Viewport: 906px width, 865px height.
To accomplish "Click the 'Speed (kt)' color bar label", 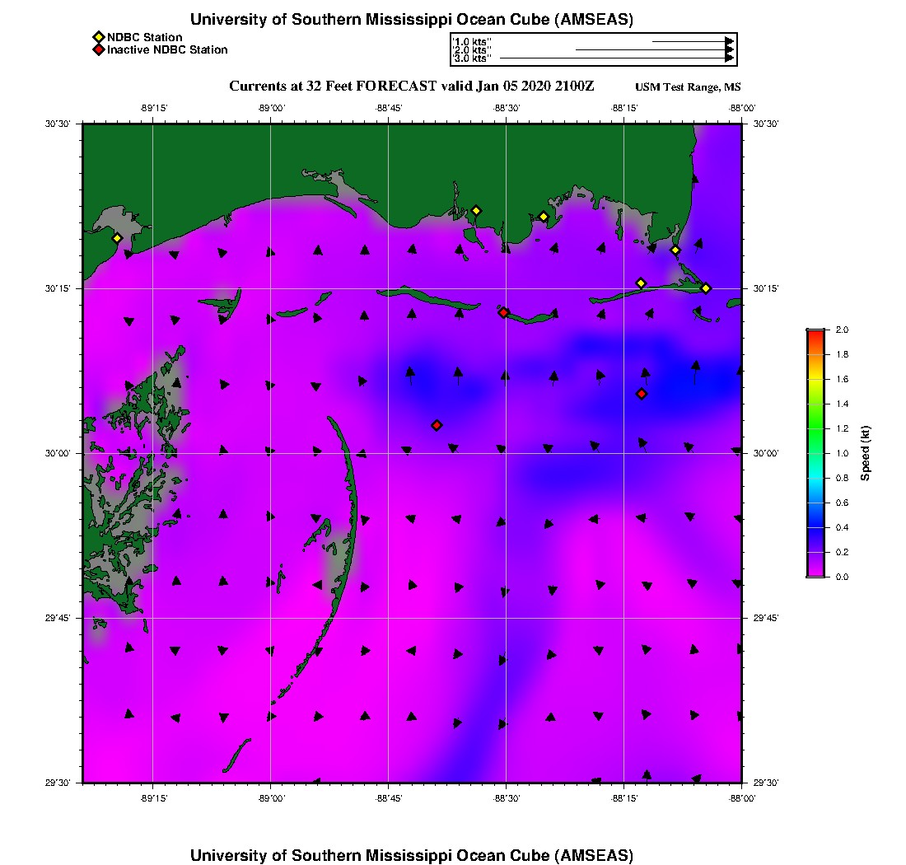I will 865,454.
